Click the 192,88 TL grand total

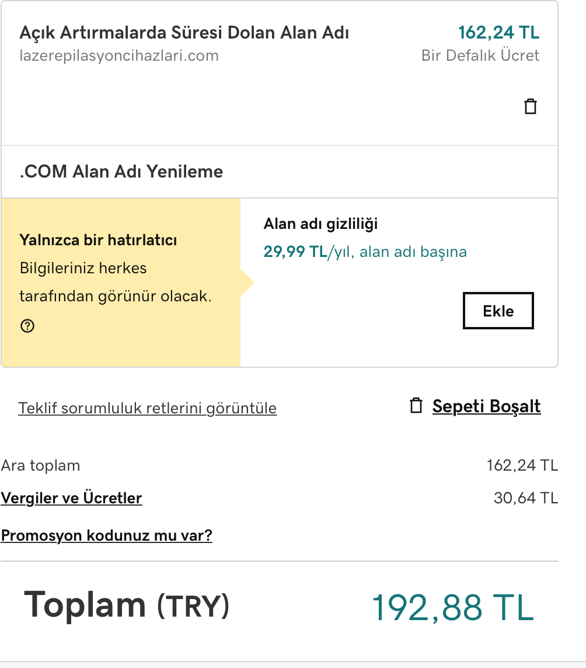[x=453, y=607]
